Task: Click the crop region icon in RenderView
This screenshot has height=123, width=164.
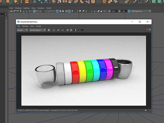Action: tap(68, 30)
